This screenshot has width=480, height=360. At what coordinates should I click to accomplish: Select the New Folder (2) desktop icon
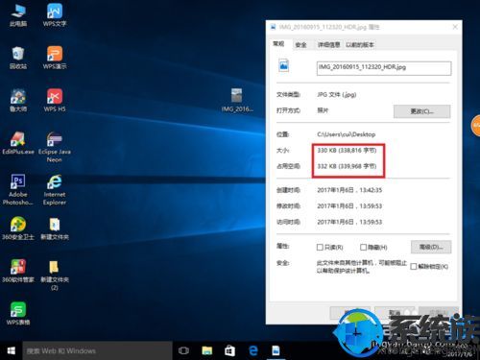[55, 275]
